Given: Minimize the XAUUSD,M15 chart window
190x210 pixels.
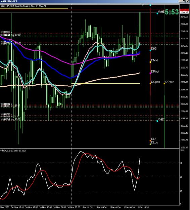Looking at the screenshot, I should click(180, 1).
